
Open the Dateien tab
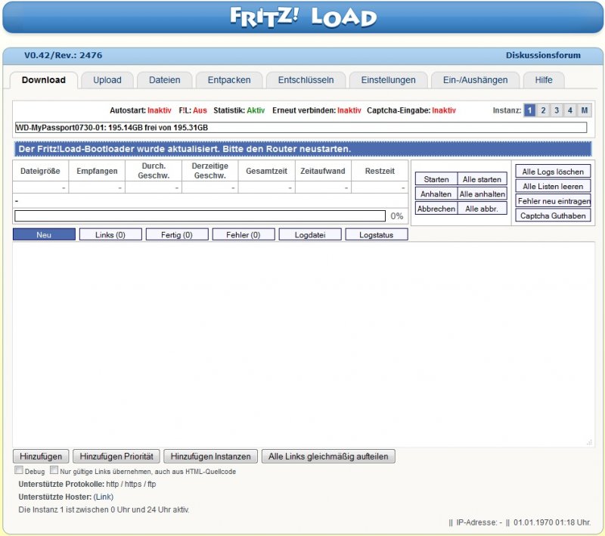click(165, 80)
